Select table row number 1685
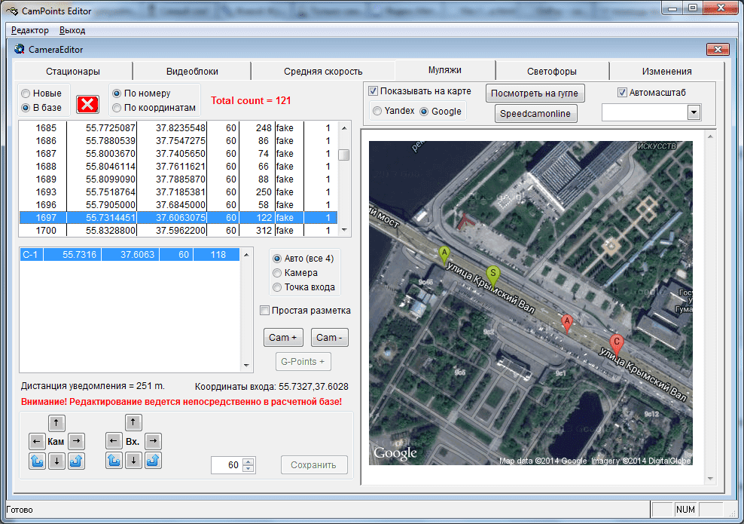Screen dimensions: 744x524 click(178, 127)
